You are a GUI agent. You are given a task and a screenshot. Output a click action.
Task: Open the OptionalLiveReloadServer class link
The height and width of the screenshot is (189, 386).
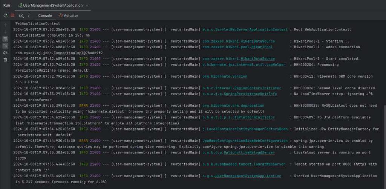pyautogui.click(x=249, y=152)
